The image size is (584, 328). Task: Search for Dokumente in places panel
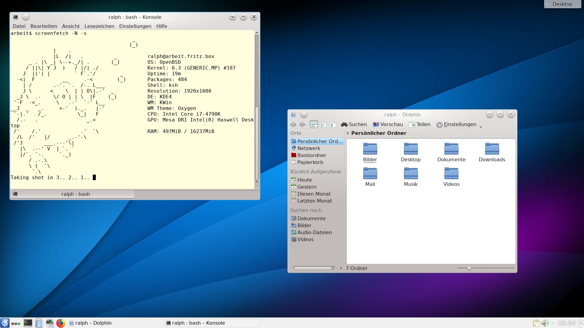(x=317, y=218)
